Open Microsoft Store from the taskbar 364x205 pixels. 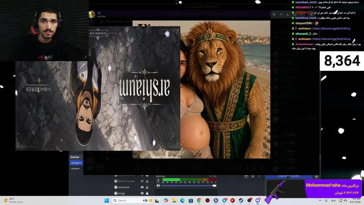[x=191, y=200]
